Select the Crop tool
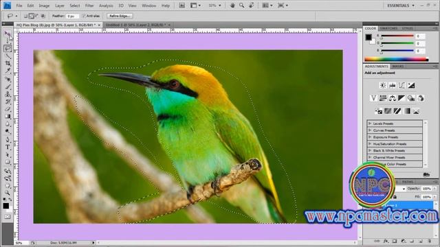This screenshot has height=247, width=440. (8, 63)
